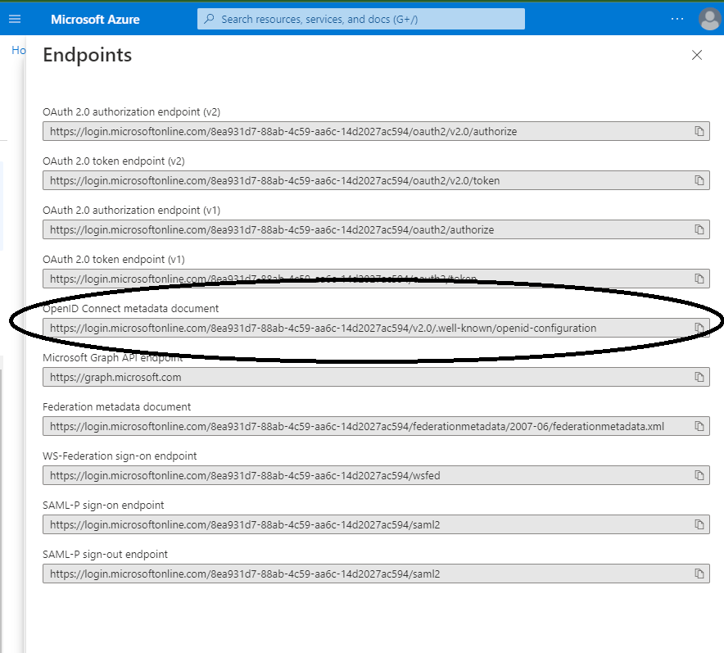Select the v1 oauth2/token URL field
The width and height of the screenshot is (724, 653).
click(x=376, y=279)
